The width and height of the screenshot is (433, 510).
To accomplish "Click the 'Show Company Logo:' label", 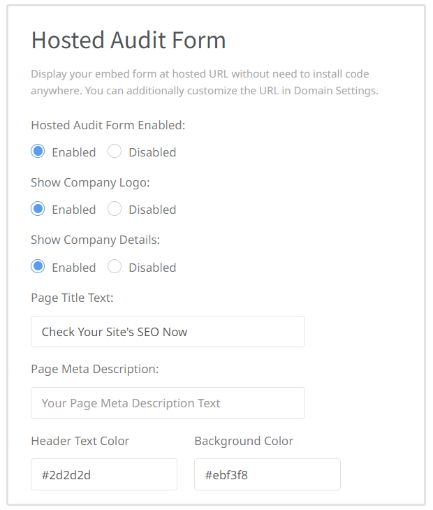I will pos(90,183).
